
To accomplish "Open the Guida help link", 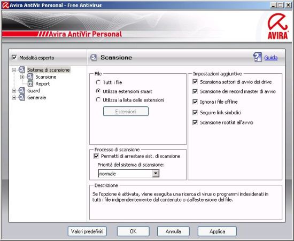I will (271, 58).
